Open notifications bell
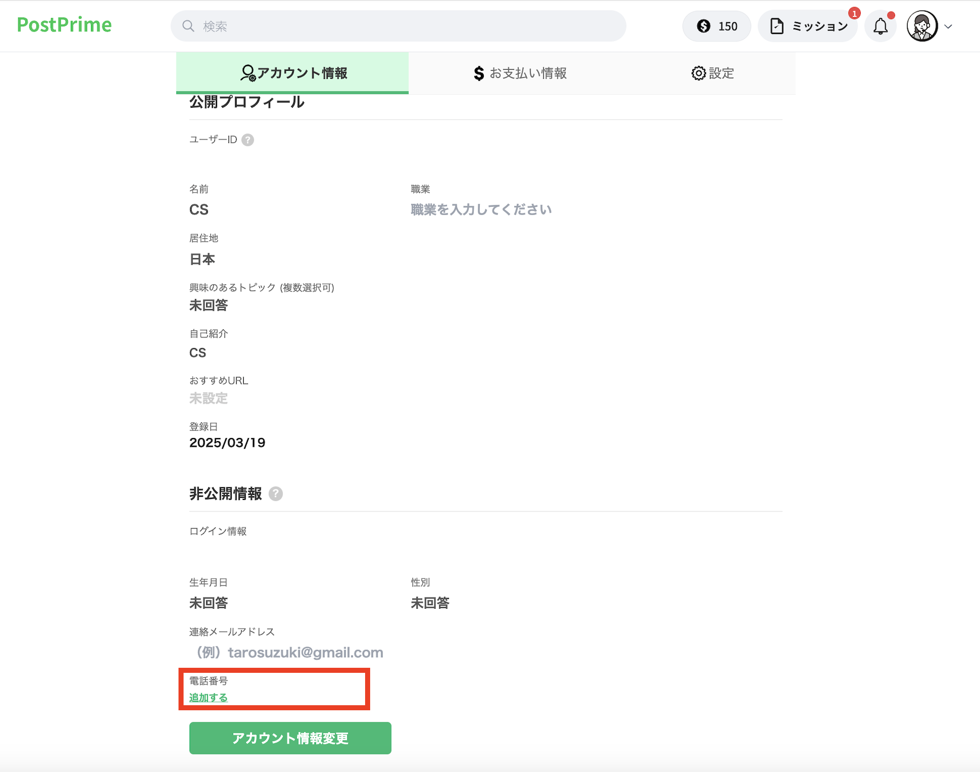This screenshot has height=772, width=980. pos(880,26)
